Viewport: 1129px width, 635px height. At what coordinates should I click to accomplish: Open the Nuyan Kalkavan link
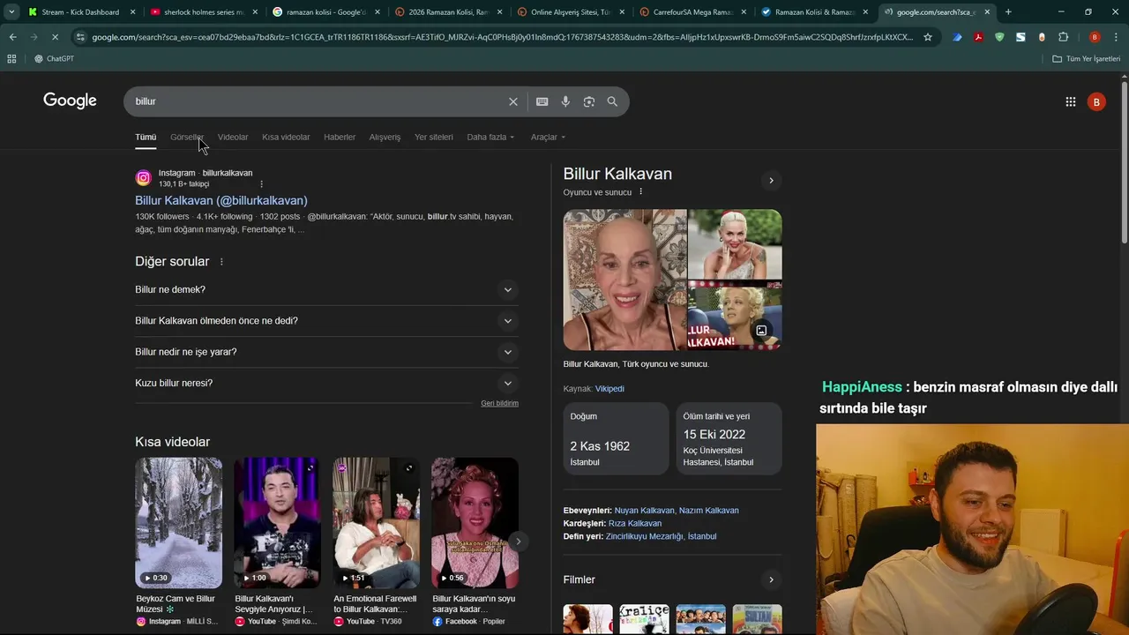[645, 511]
